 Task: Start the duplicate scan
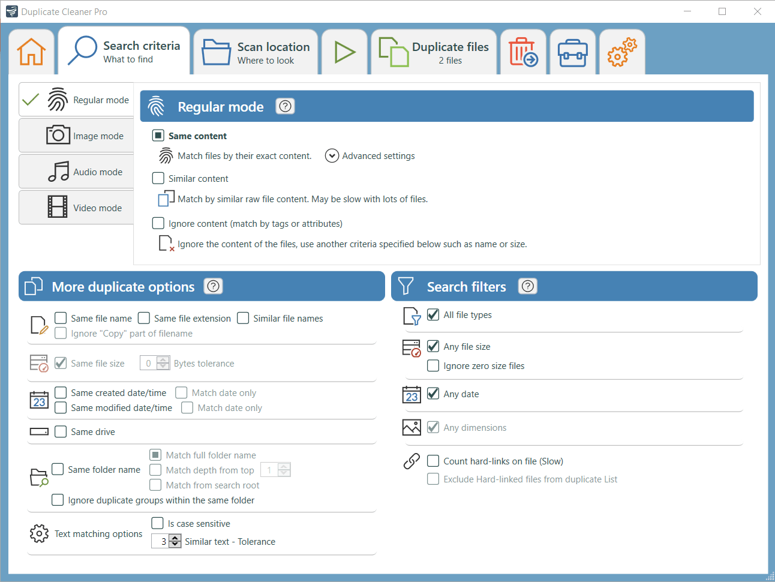click(344, 51)
